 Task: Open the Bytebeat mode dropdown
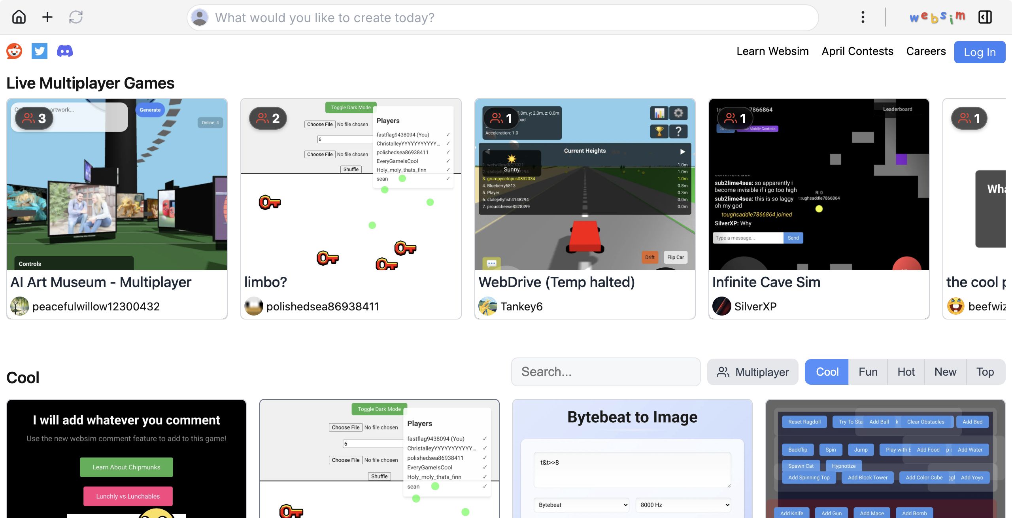click(581, 505)
